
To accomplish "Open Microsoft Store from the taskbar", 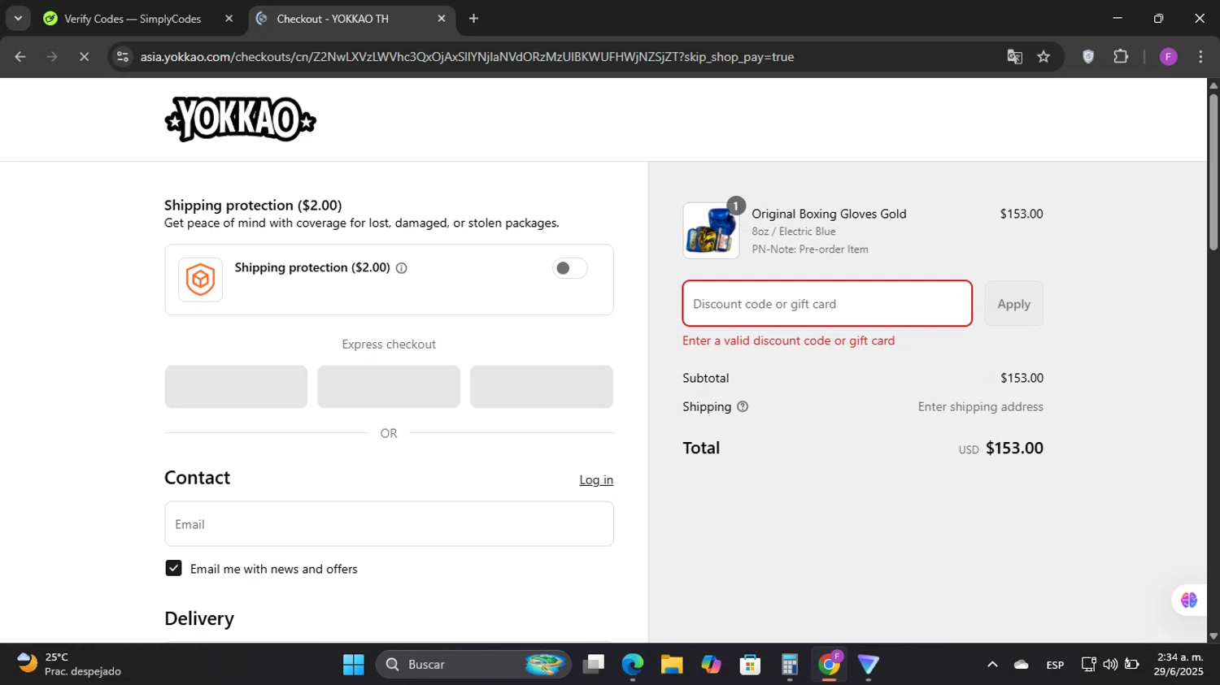I will click(x=750, y=665).
